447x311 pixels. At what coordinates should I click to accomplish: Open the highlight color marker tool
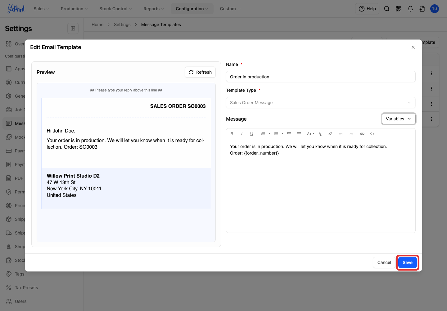point(330,134)
